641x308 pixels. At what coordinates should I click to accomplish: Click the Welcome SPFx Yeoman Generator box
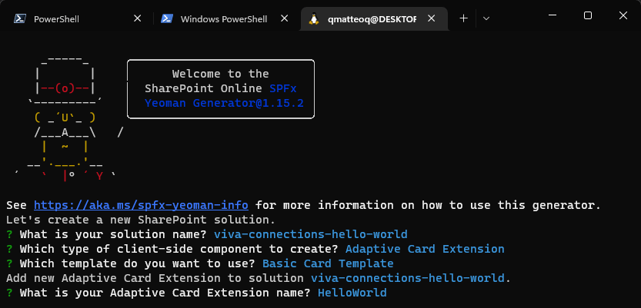pyautogui.click(x=220, y=89)
